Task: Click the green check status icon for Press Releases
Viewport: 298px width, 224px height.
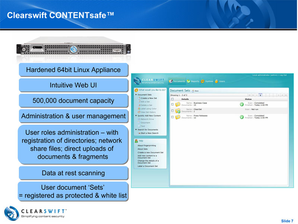Action: [242, 117]
